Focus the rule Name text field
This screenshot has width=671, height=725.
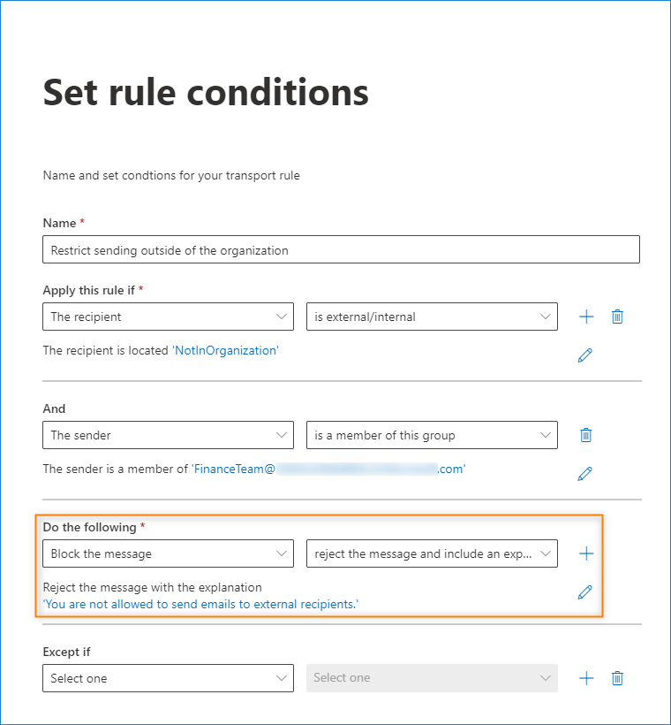(x=341, y=249)
